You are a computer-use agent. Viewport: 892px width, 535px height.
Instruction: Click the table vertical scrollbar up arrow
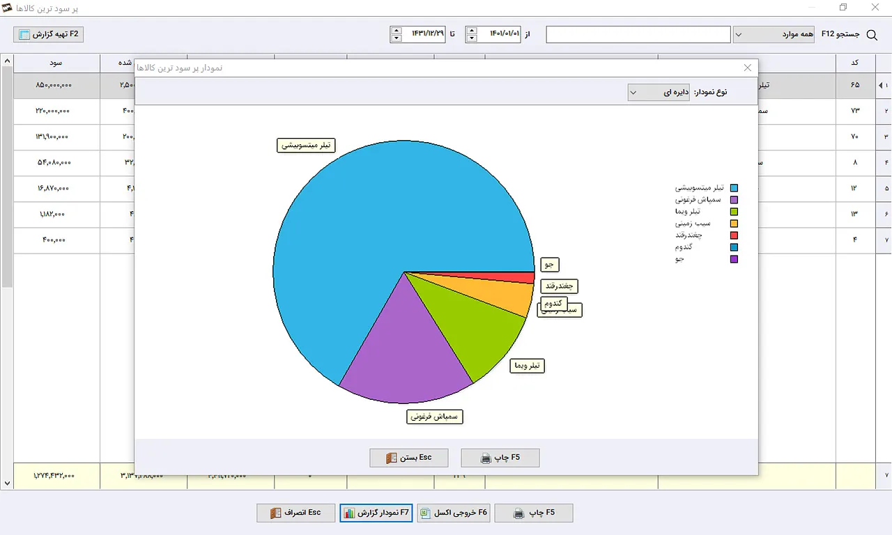[x=7, y=61]
